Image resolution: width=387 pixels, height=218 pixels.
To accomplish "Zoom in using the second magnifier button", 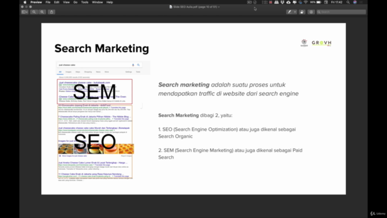I will (42, 12).
